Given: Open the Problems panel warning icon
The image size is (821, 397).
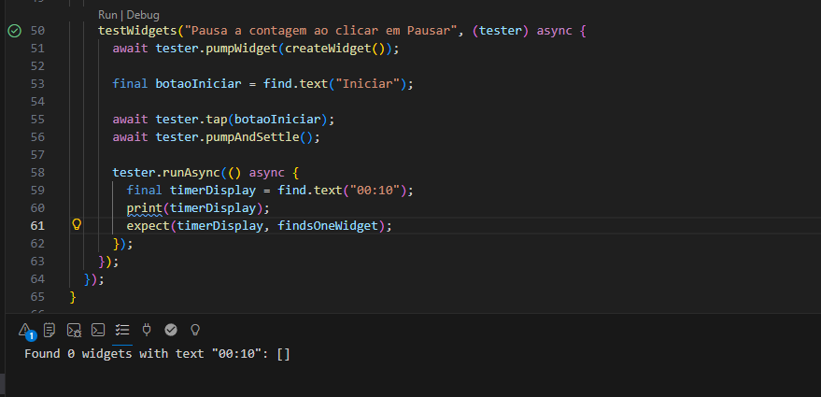Looking at the screenshot, I should 25,330.
